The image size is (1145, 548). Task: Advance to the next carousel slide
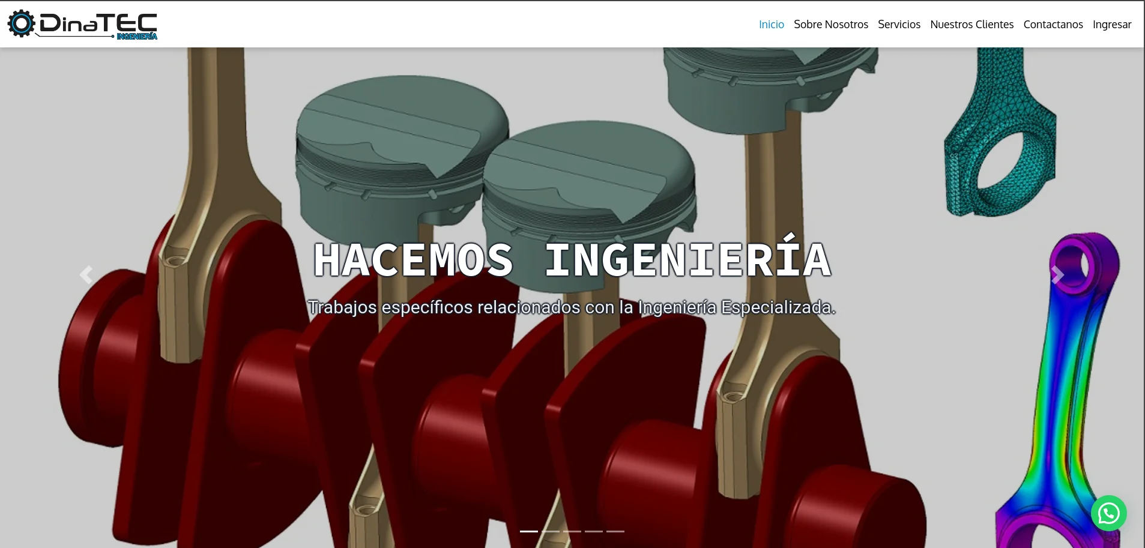pyautogui.click(x=1057, y=275)
